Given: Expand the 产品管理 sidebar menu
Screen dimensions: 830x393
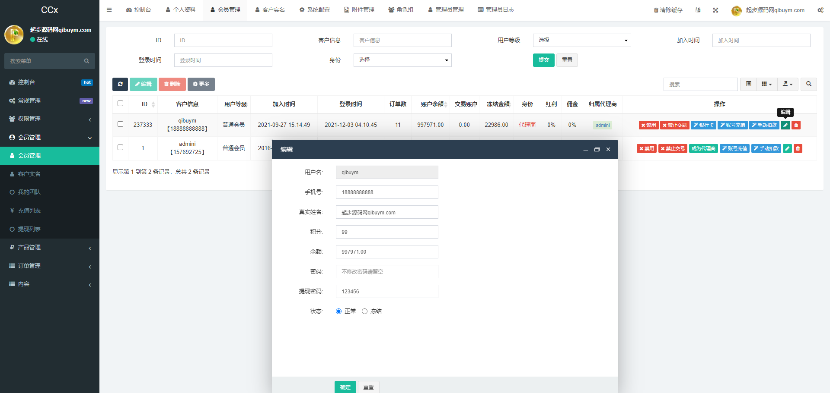Looking at the screenshot, I should (x=50, y=247).
